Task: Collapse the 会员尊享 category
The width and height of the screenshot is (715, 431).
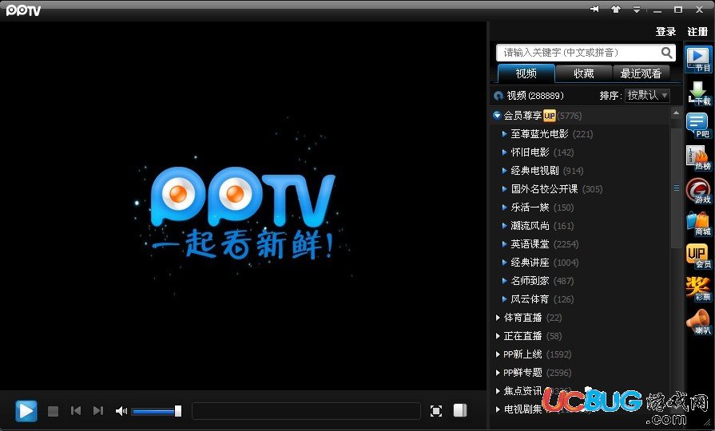Action: tap(497, 115)
